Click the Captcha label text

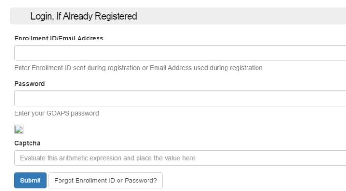click(28, 142)
